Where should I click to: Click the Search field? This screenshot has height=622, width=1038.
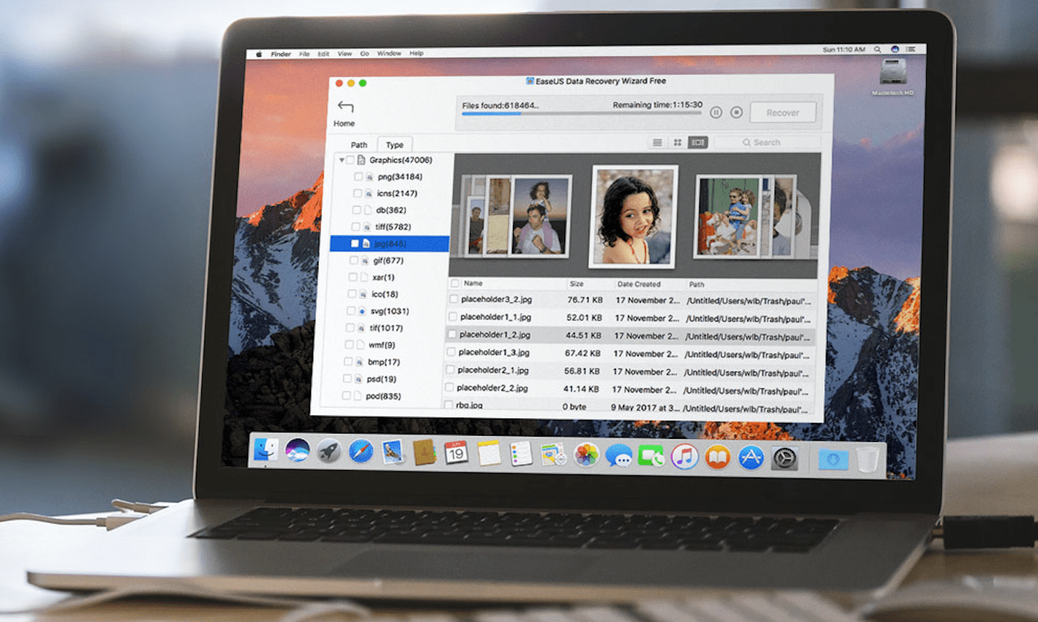[767, 142]
